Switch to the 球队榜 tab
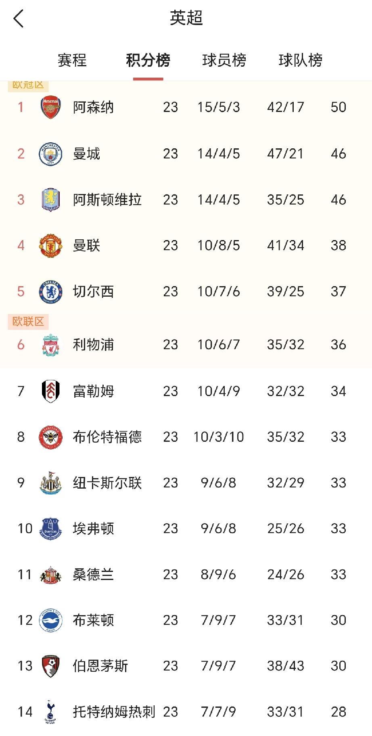Screen dimensions: 372x736 [x=301, y=60]
